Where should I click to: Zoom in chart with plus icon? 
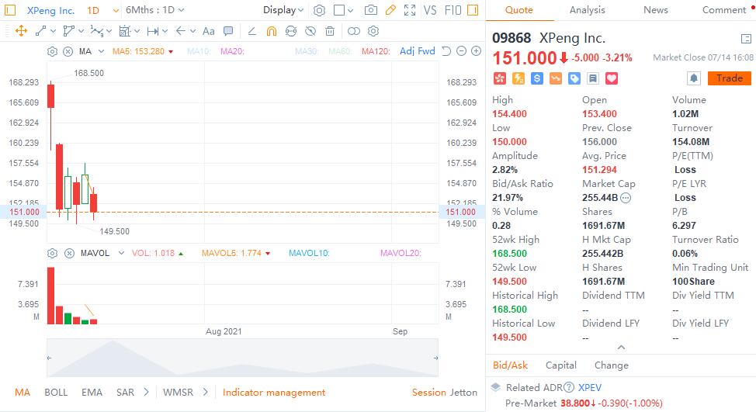pyautogui.click(x=477, y=51)
